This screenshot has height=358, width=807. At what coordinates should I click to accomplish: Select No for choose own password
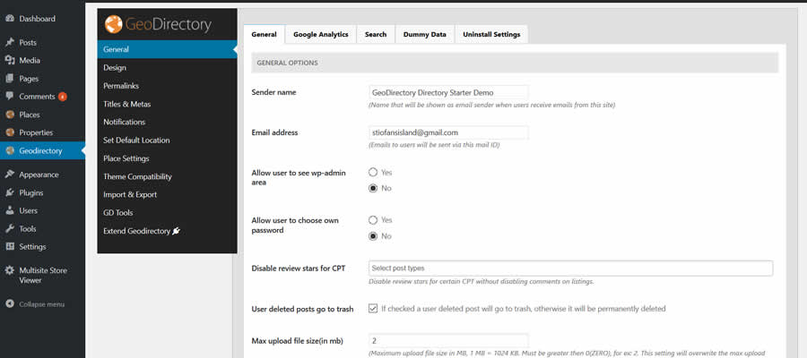[373, 236]
